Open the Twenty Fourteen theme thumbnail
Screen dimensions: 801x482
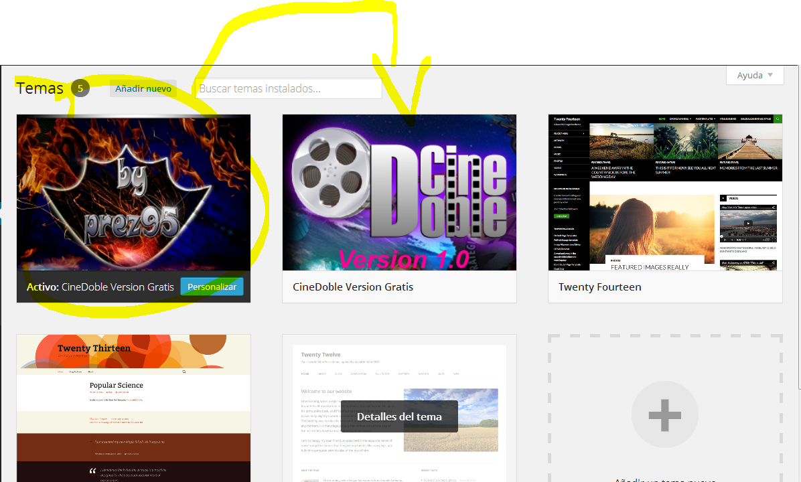click(x=665, y=193)
